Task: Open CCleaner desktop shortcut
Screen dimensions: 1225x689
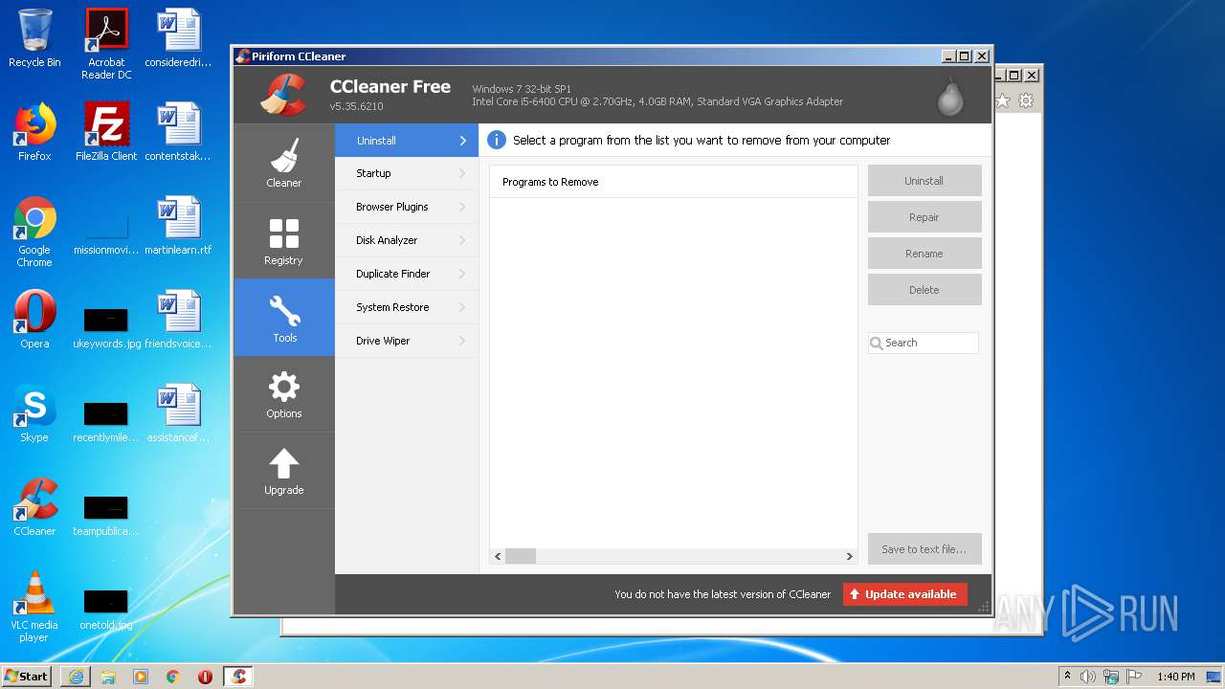Action: (34, 507)
